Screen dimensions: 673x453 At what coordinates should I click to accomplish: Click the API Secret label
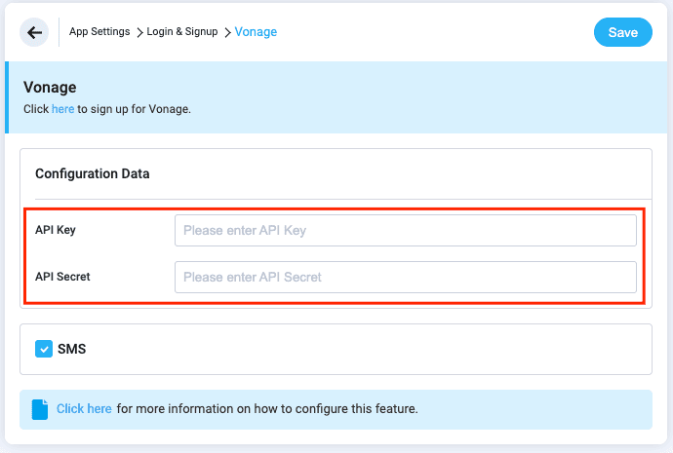62,277
